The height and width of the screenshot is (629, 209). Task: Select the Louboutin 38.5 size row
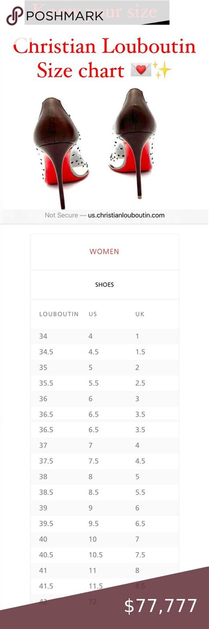point(104,492)
